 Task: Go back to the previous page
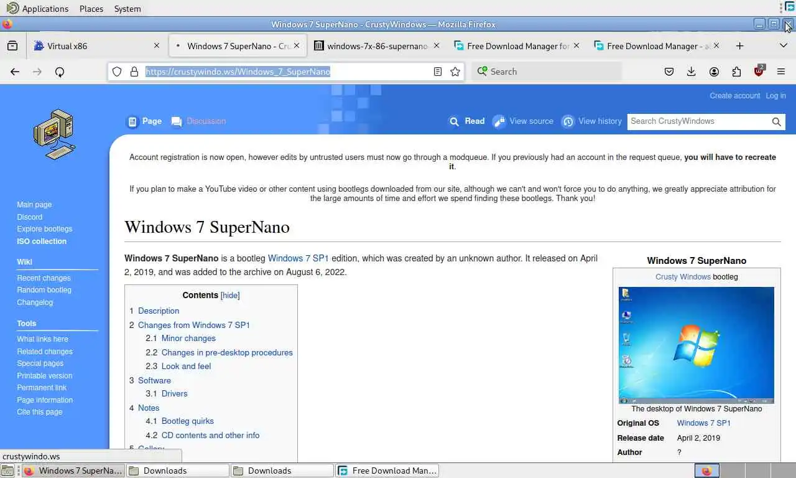[15, 72]
